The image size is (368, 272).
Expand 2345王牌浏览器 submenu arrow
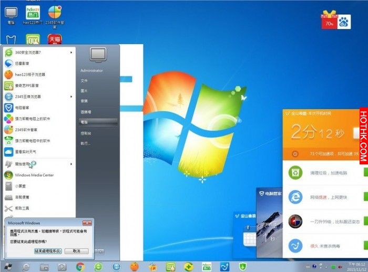coord(71,97)
